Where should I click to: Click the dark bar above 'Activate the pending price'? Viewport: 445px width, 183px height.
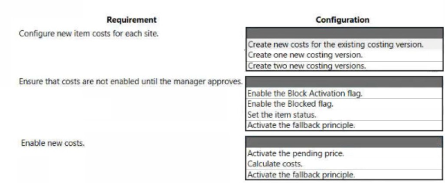click(x=344, y=142)
